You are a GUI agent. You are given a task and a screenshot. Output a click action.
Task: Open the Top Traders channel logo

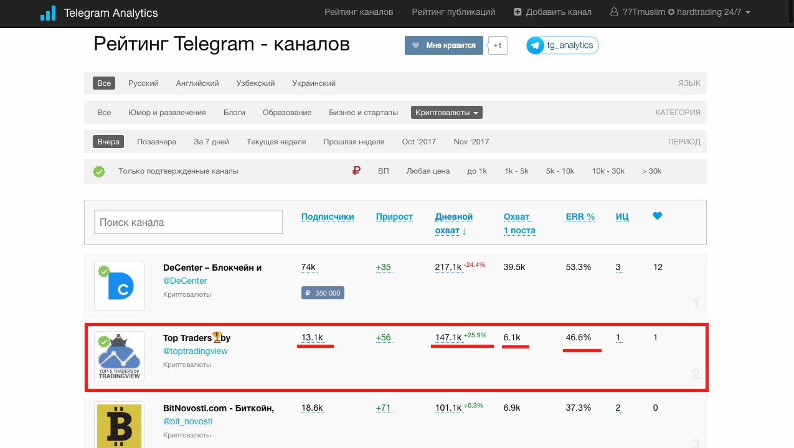coord(119,356)
